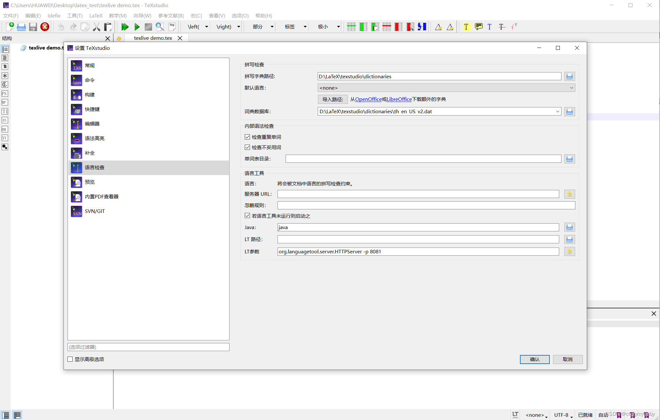Image resolution: width=660 pixels, height=420 pixels.
Task: Browse for the spelling dictionary path folder
Action: tap(569, 76)
